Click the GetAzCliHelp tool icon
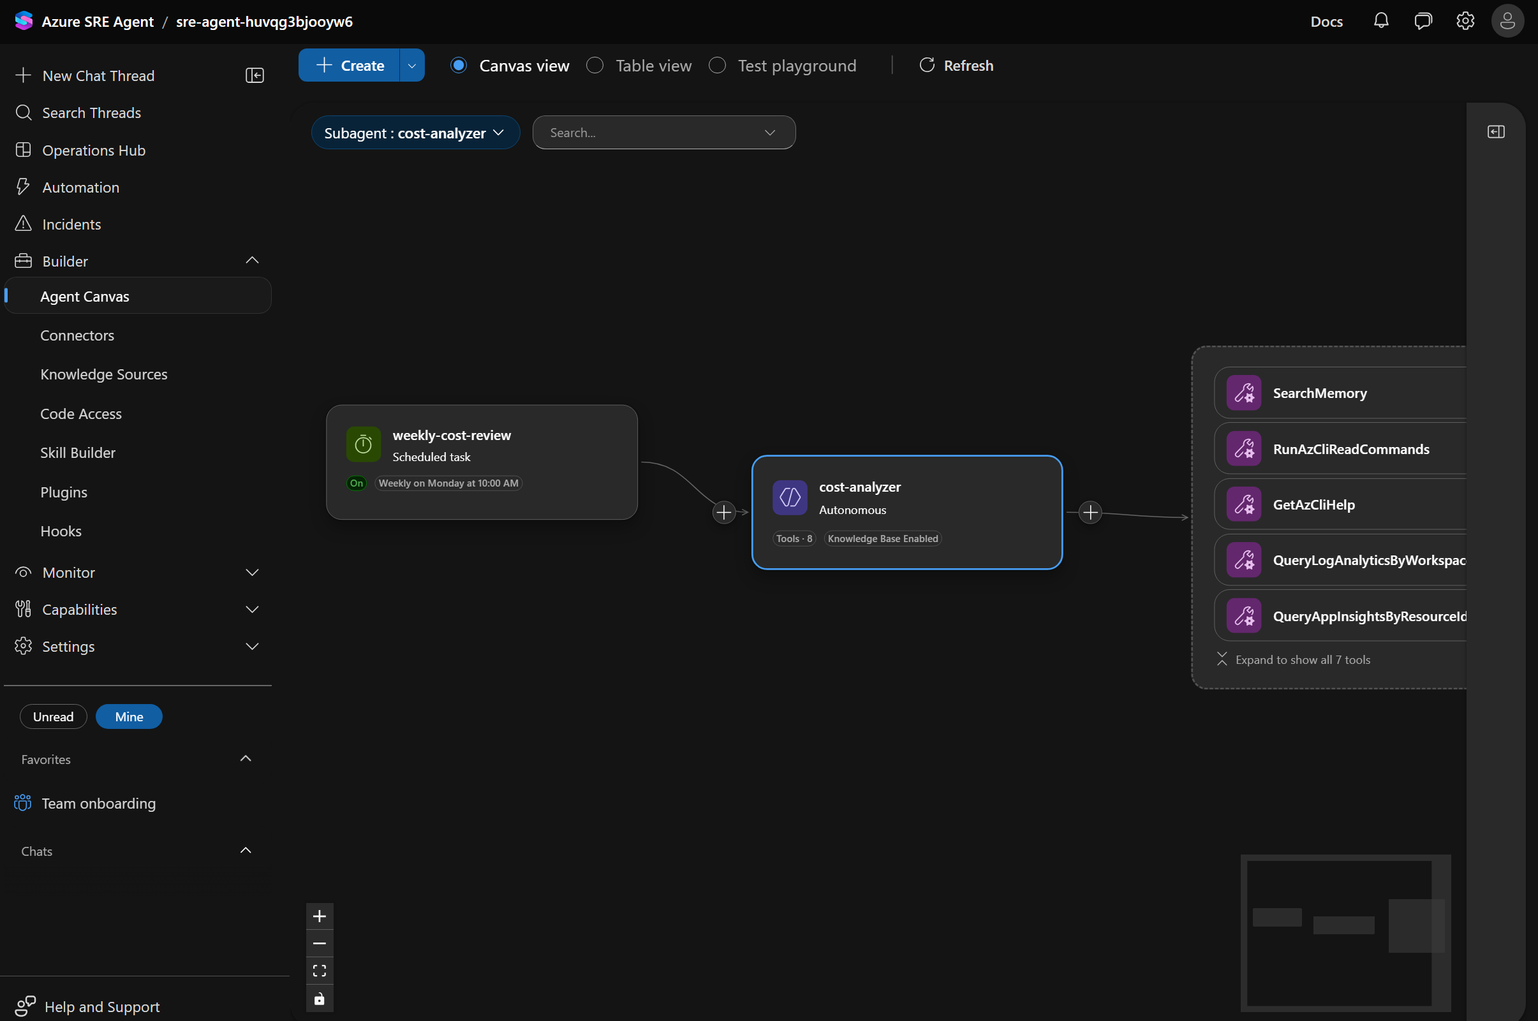The width and height of the screenshot is (1538, 1021). click(x=1245, y=504)
